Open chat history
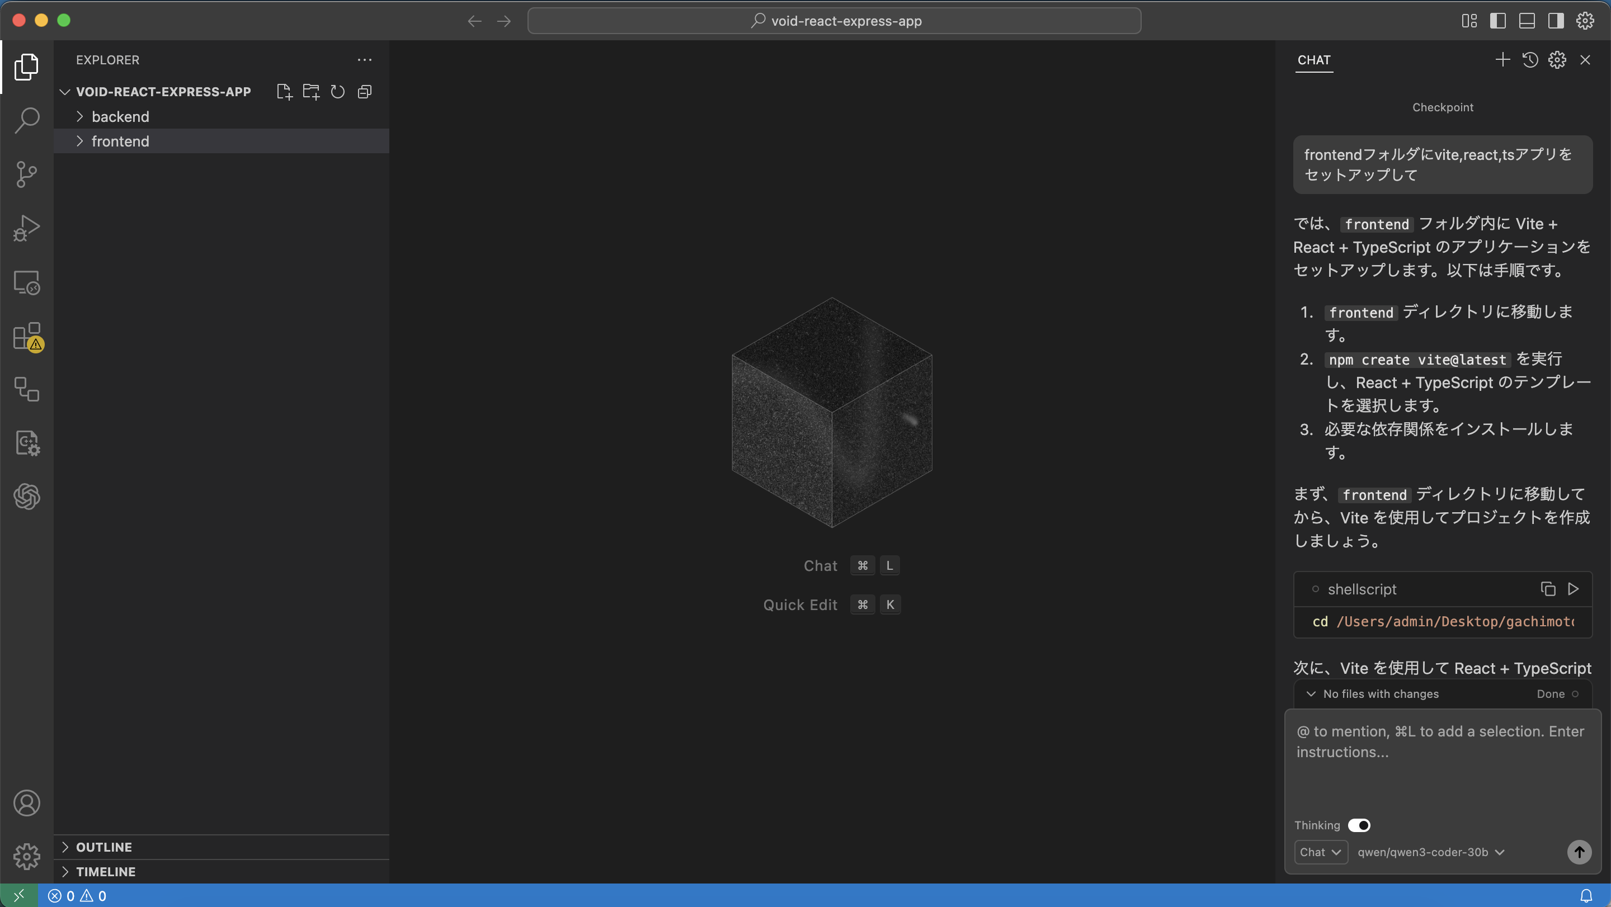 pos(1530,60)
